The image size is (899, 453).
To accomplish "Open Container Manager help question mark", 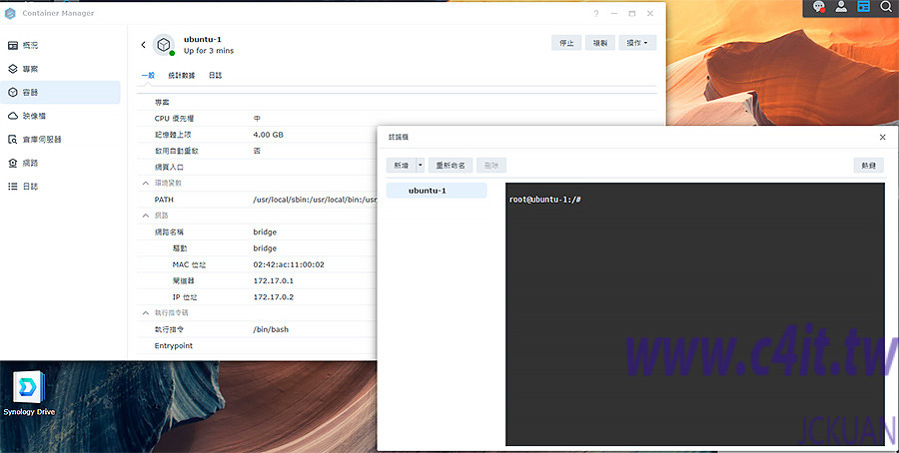I will point(596,13).
